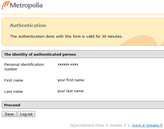The image size is (164, 129).
Task: Select the 30 minutes validity notice text
Action: [66, 37]
